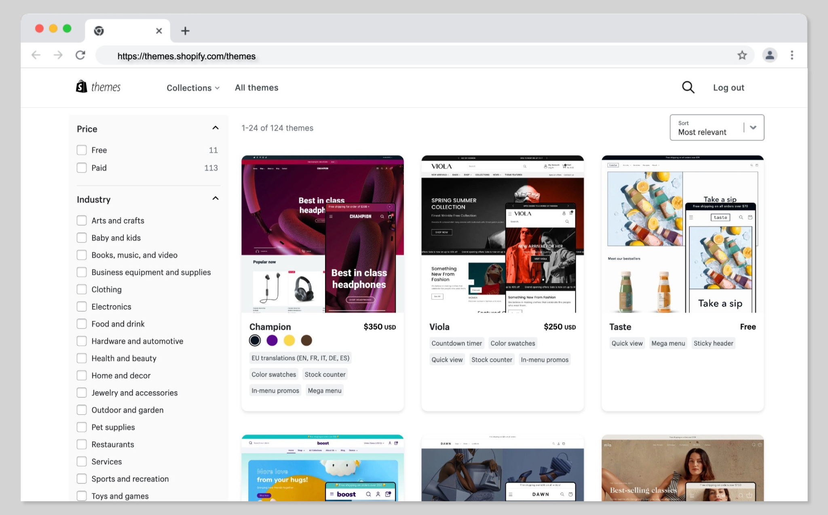Open a new tab with the plus icon
This screenshot has width=828, height=515.
185,30
